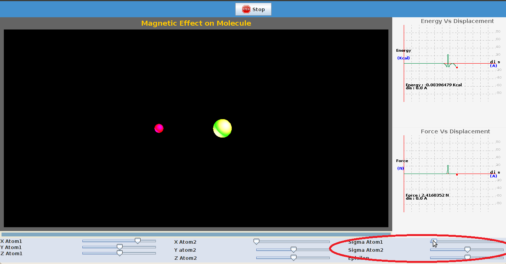The image size is (506, 264).
Task: Click the green curve in Energy graph
Action: (x=448, y=61)
